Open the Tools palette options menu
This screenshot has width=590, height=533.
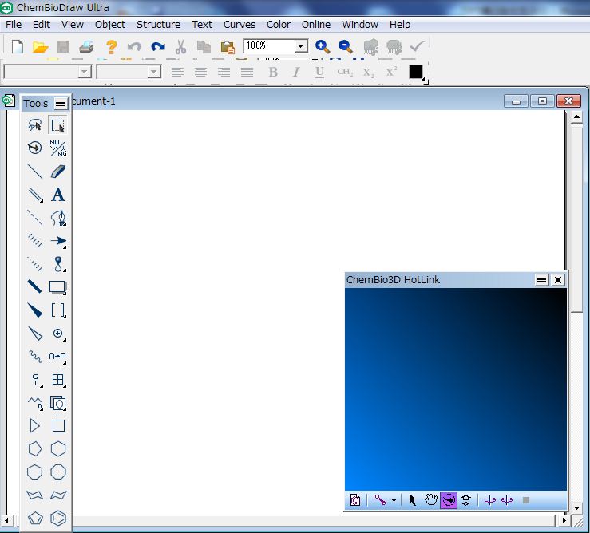(x=61, y=104)
